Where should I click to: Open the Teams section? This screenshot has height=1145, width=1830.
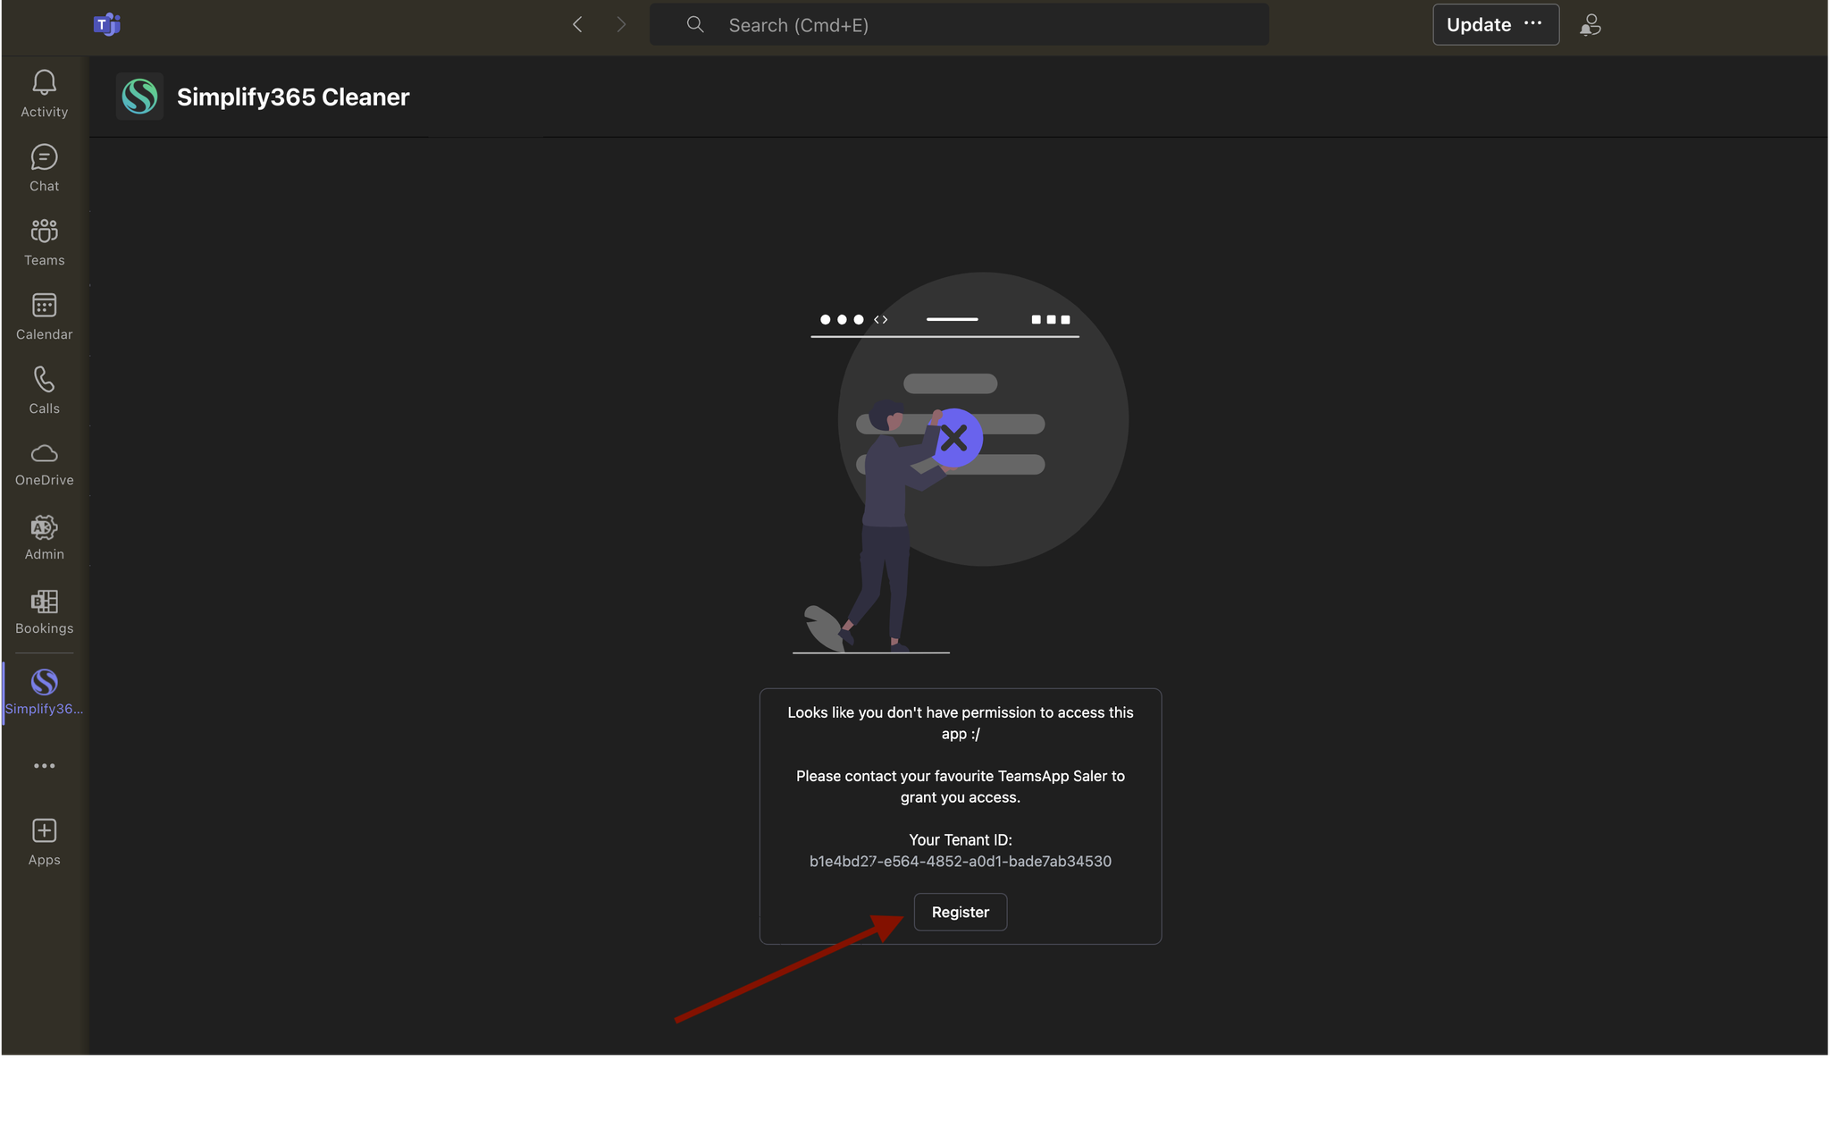click(x=44, y=242)
